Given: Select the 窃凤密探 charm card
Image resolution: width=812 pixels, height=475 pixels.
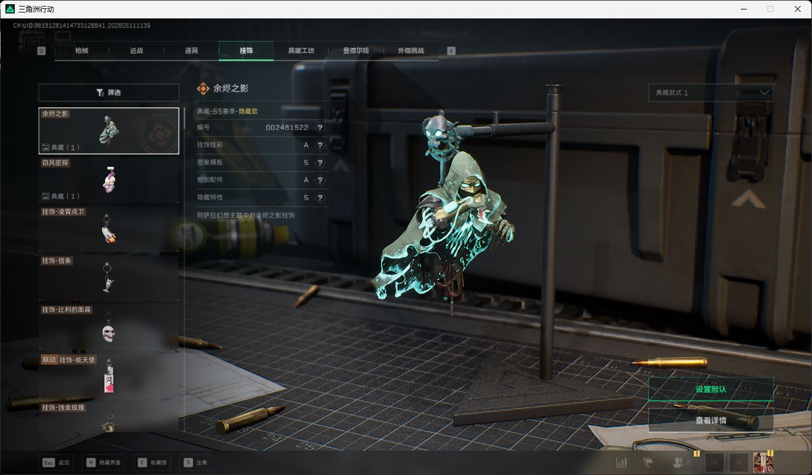Looking at the screenshot, I should (109, 179).
